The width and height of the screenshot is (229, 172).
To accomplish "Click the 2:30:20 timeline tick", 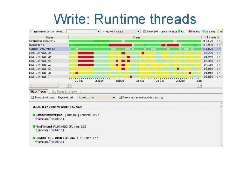I will 140,81.
